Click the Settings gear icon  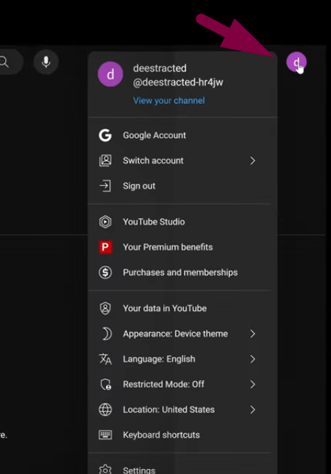click(105, 470)
